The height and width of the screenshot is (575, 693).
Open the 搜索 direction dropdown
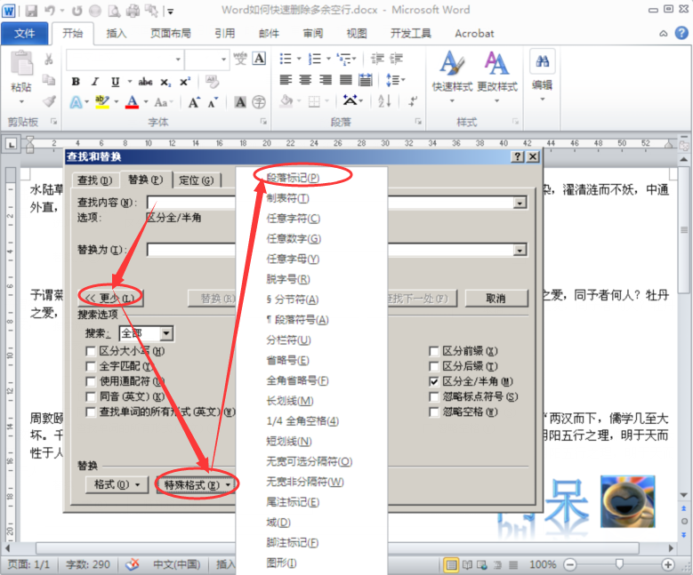coord(166,333)
